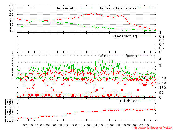Screen dimensions: 173x130
Task: Click the 08:00 time axis label
Action: (x=63, y=125)
